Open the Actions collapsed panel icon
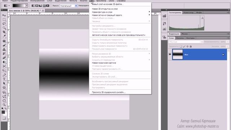 (x=165, y=29)
